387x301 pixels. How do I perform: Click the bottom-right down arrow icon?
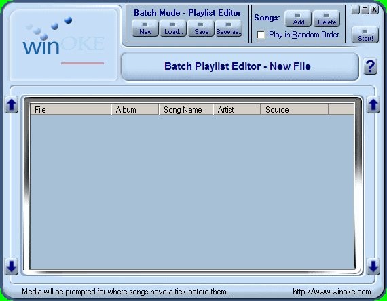[x=373, y=266]
